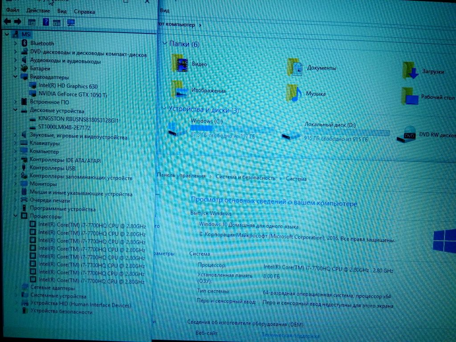Open the Действие menu

(x=38, y=11)
